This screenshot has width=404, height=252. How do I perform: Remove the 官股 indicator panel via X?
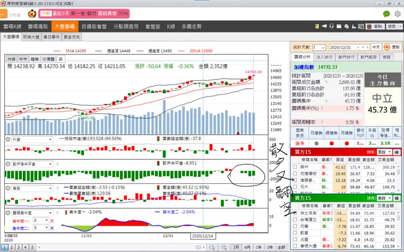pos(8,188)
